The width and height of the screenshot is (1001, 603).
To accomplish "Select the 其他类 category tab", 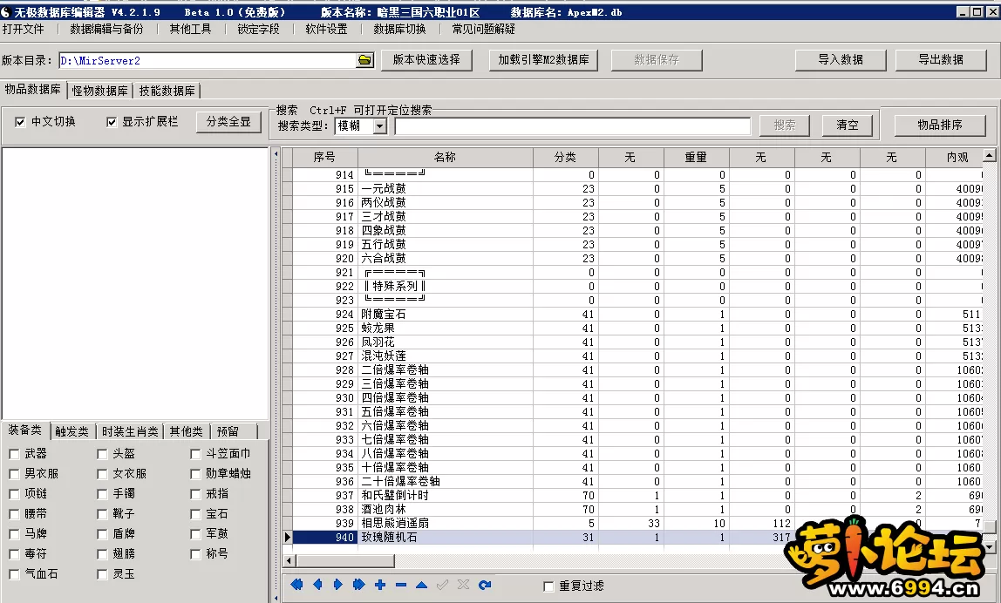I will point(186,432).
